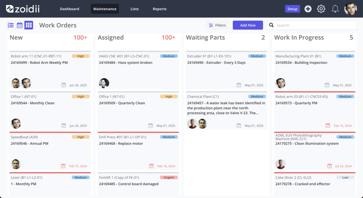Image resolution: width=363 pixels, height=198 pixels.
Task: Click the Work Orders page title
Action: 58,25
